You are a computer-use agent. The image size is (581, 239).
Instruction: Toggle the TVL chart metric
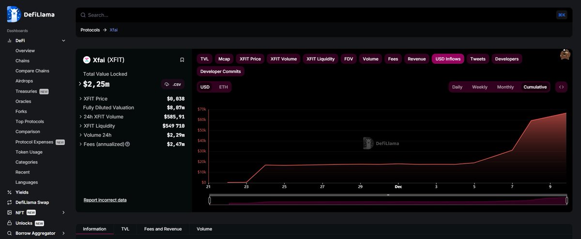point(205,59)
